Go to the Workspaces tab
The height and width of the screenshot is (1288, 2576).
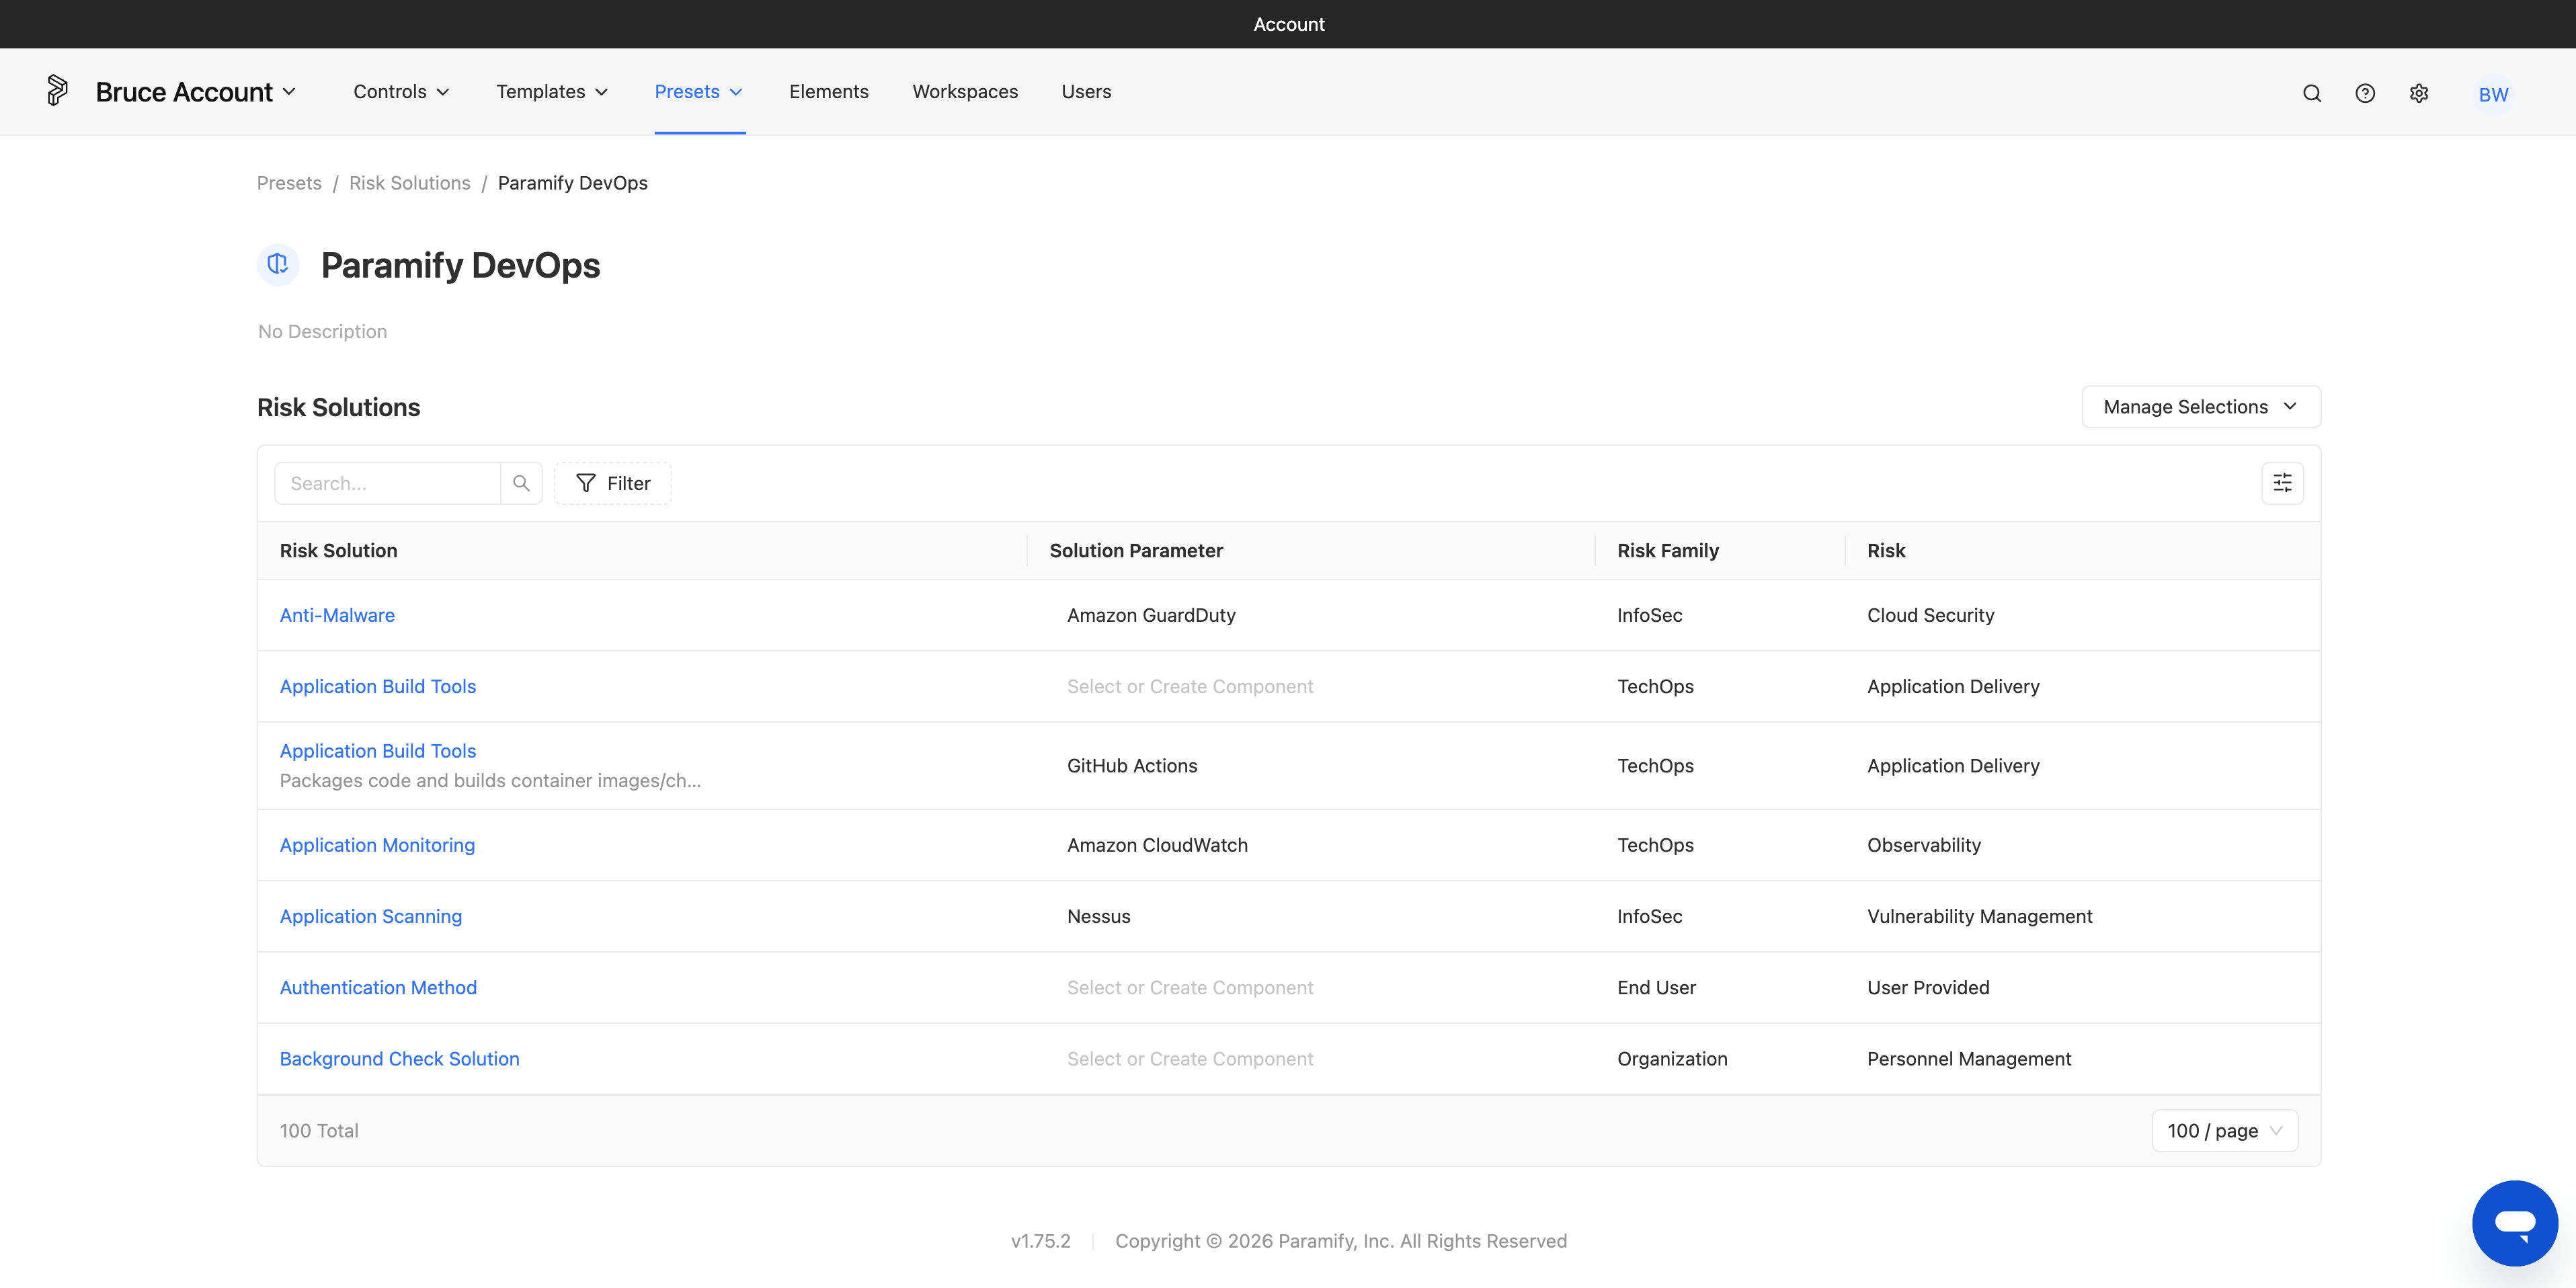pos(965,92)
